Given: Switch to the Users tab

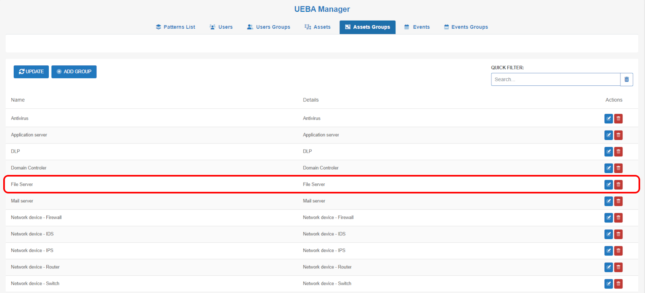Looking at the screenshot, I should point(221,27).
